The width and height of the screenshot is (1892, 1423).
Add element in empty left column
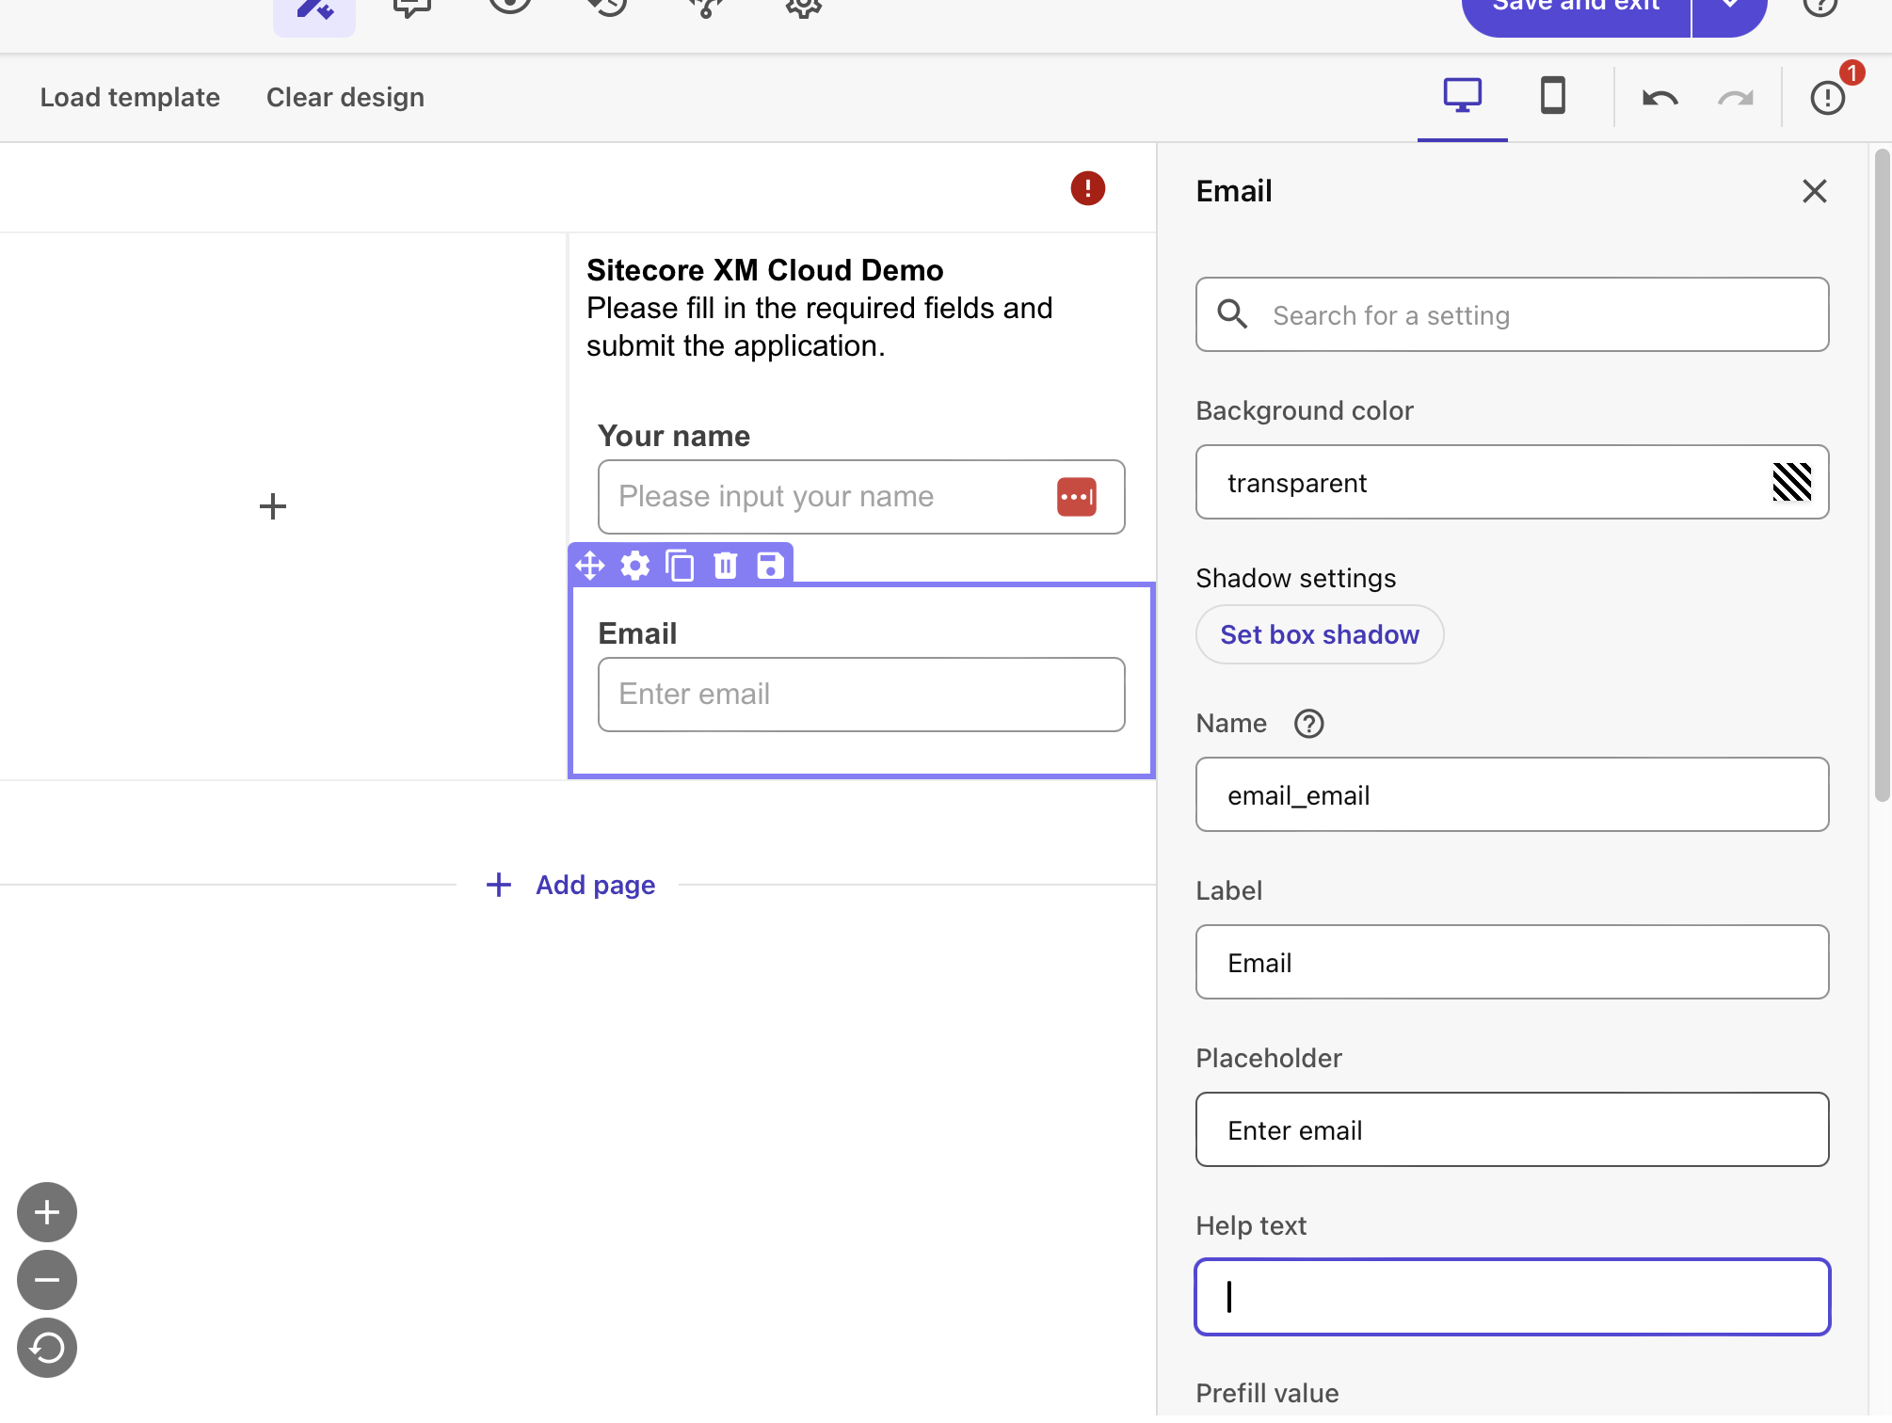(273, 506)
